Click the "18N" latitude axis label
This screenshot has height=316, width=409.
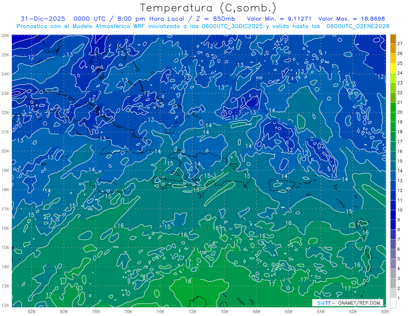pos(5,190)
